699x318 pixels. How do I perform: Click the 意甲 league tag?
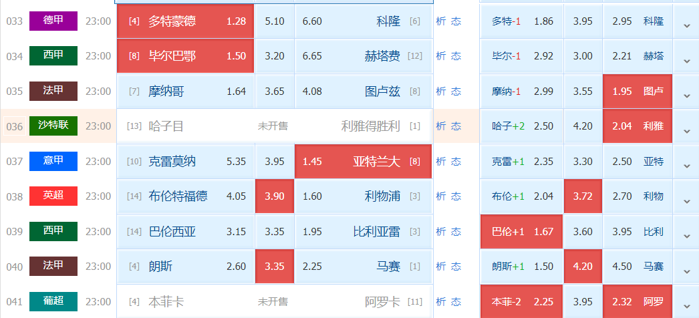point(53,161)
